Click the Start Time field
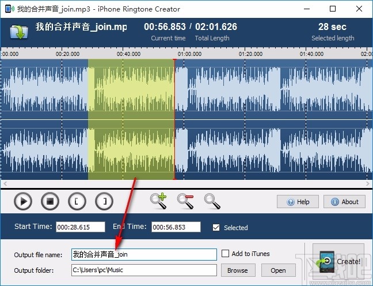Viewport: 373px width, 286px height. coord(81,227)
